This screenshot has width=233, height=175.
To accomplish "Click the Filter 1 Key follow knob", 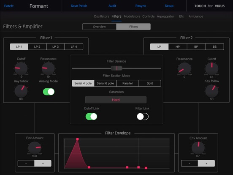I will (21, 91).
